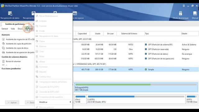Open the hamburger menu in title bar
Screen dimensions: 199x112
[184, 6]
